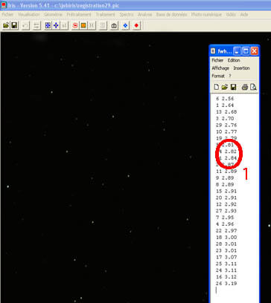This screenshot has height=303, width=271.
Task: Open print preview in text editor window
Action: (253, 87)
